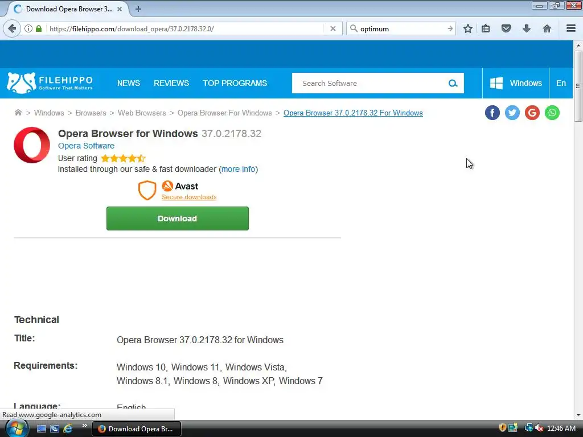The image size is (583, 437).
Task: Open the downloads arrow in toolbar
Action: point(527,28)
